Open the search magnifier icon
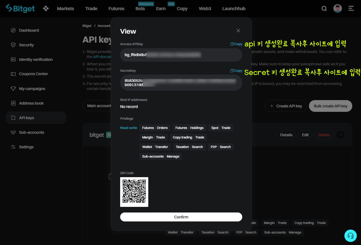 point(324,9)
